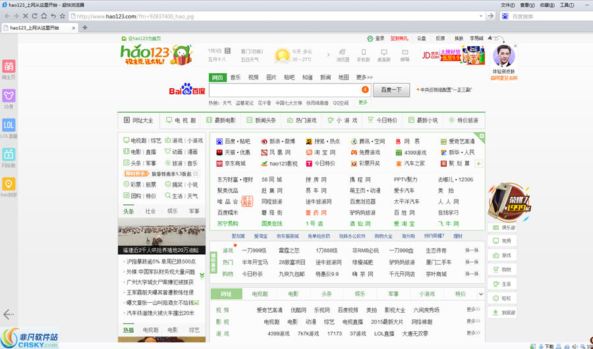Close the hao123 browser tab
The width and height of the screenshot is (593, 349).
click(x=74, y=28)
